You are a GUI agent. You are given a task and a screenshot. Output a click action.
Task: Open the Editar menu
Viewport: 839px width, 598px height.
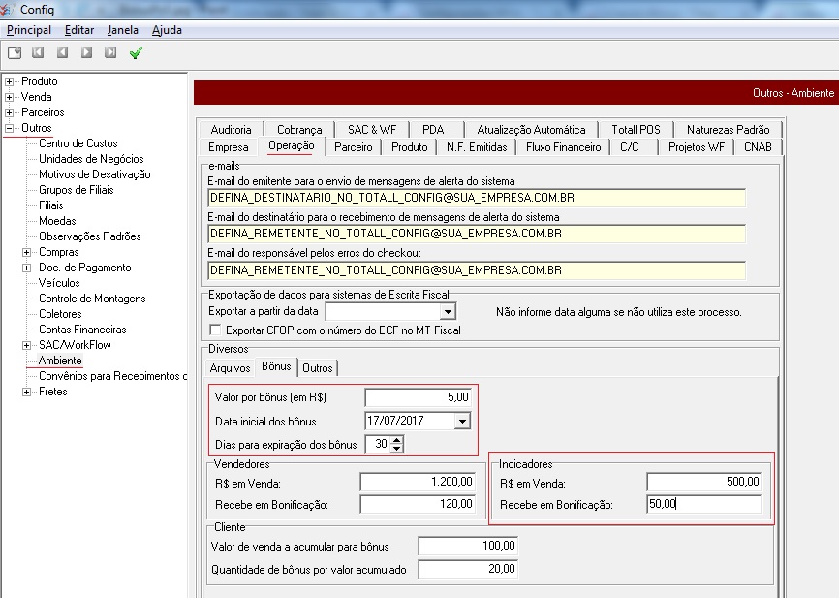tap(79, 30)
